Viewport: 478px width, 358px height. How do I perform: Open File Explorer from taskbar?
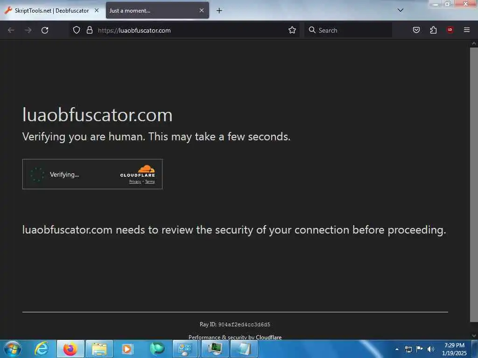[x=99, y=349]
